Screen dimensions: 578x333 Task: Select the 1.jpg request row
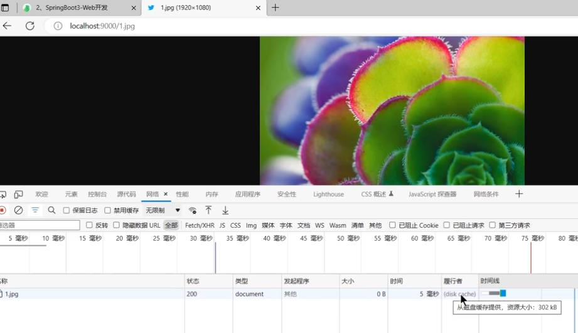[x=287, y=294]
